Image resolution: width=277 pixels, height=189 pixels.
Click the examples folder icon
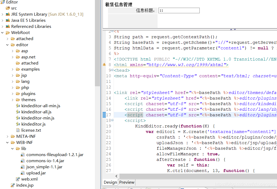(x=18, y=69)
